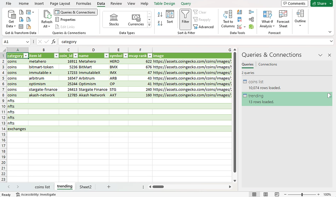Switch to Page Layout view
This screenshot has height=197, width=336.
266,194
